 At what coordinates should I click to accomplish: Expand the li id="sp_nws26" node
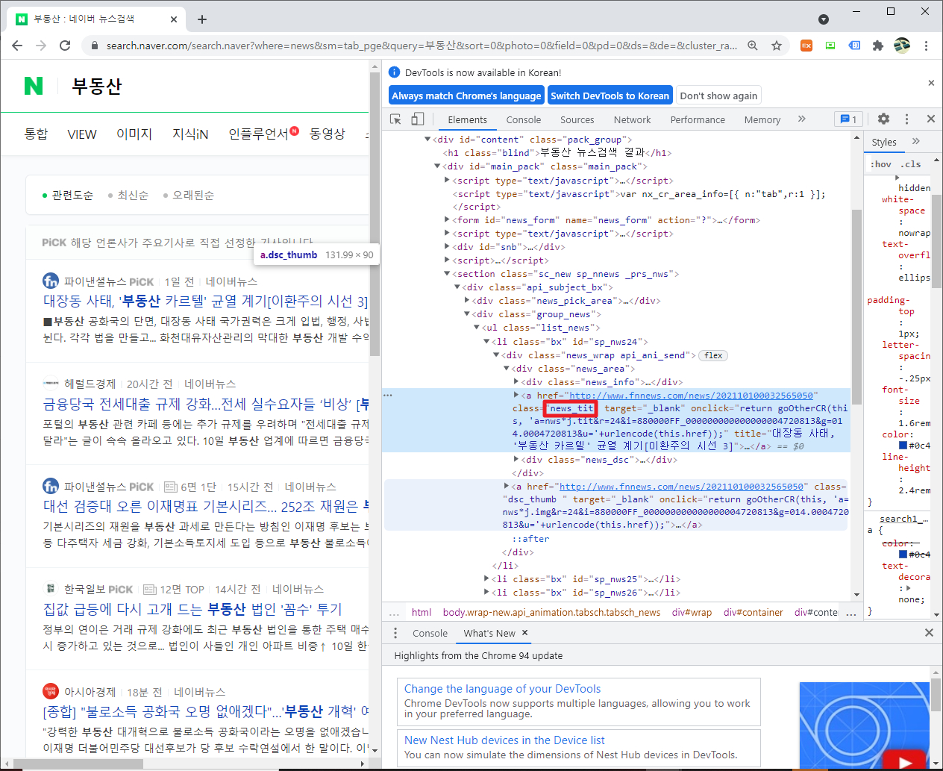(x=486, y=592)
